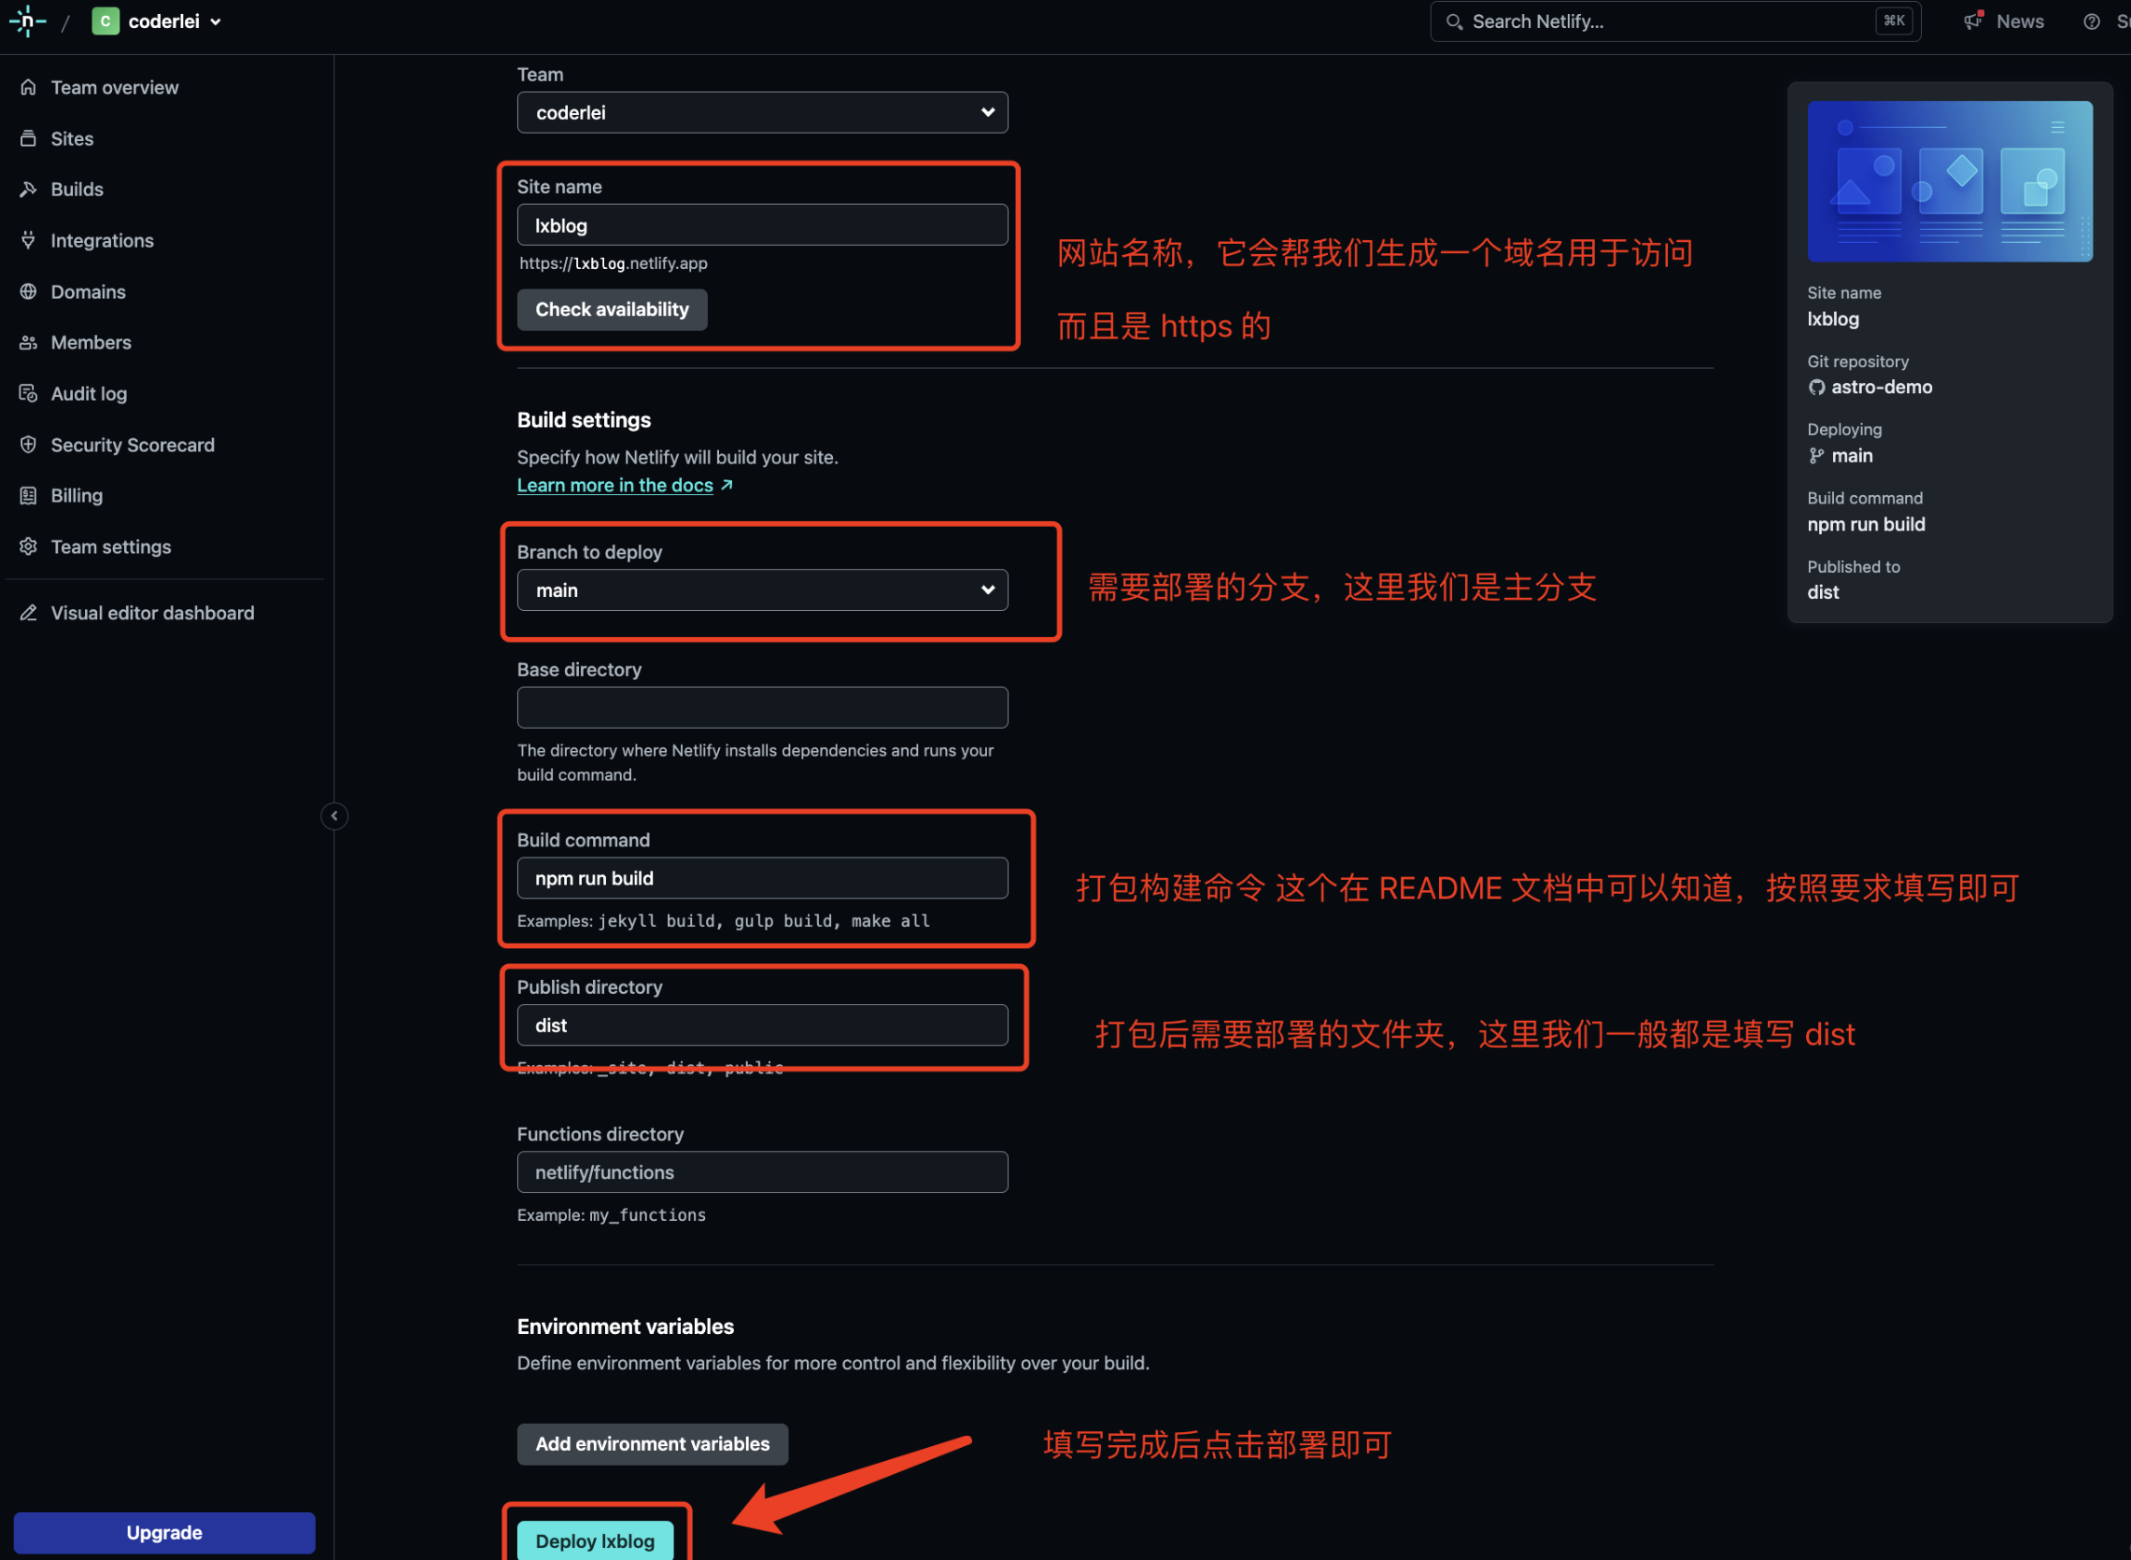
Task: Click the Netlify star/logo icon top-left
Action: click(x=28, y=20)
